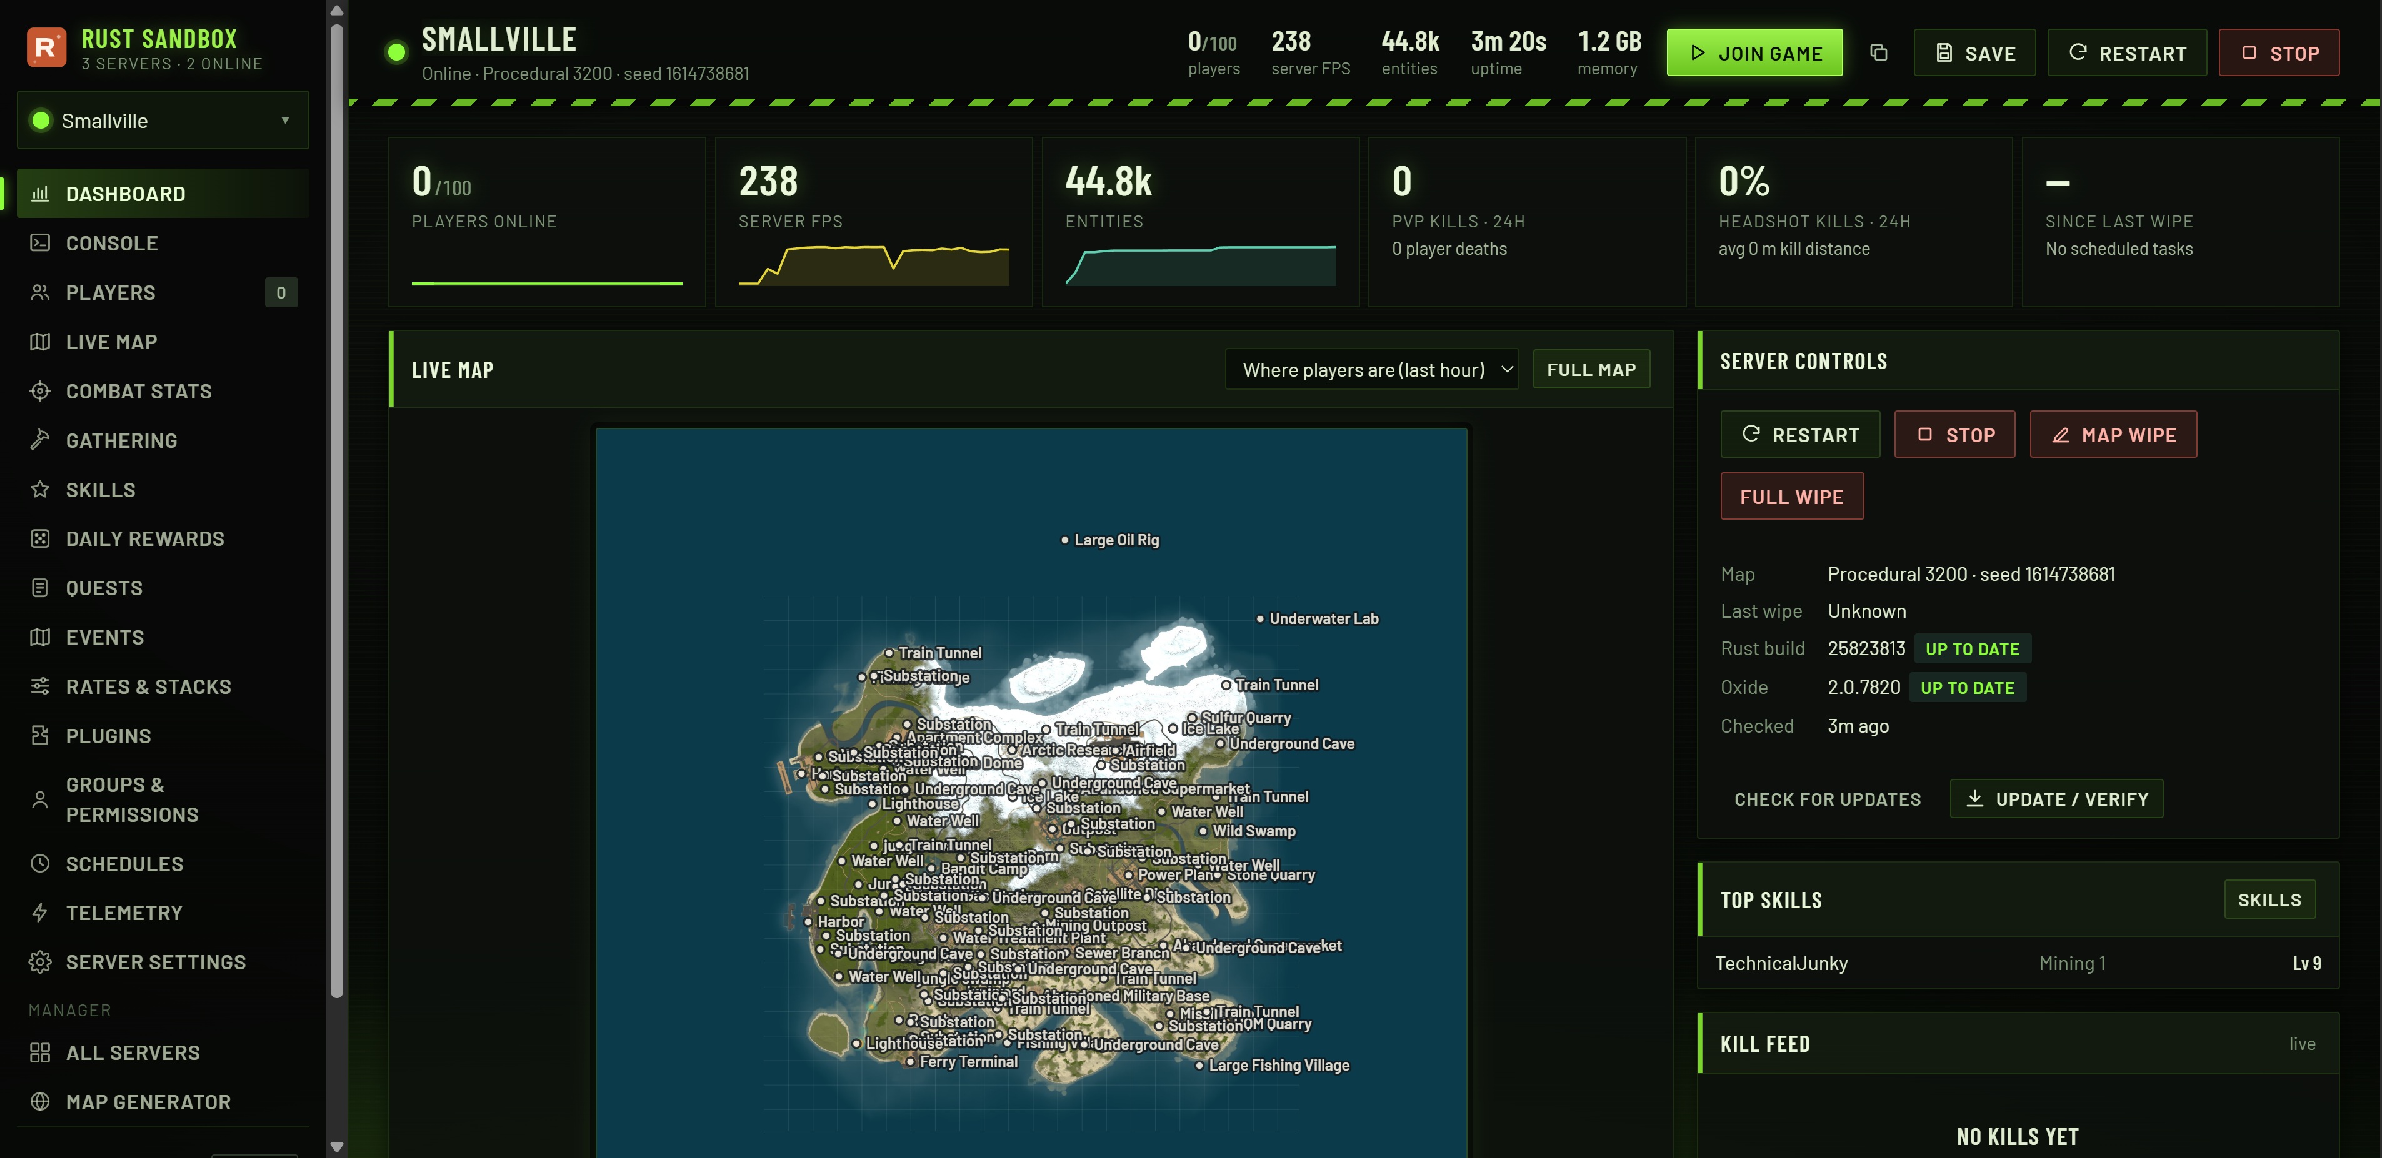Open the Full Map view
The width and height of the screenshot is (2382, 1158).
tap(1591, 370)
